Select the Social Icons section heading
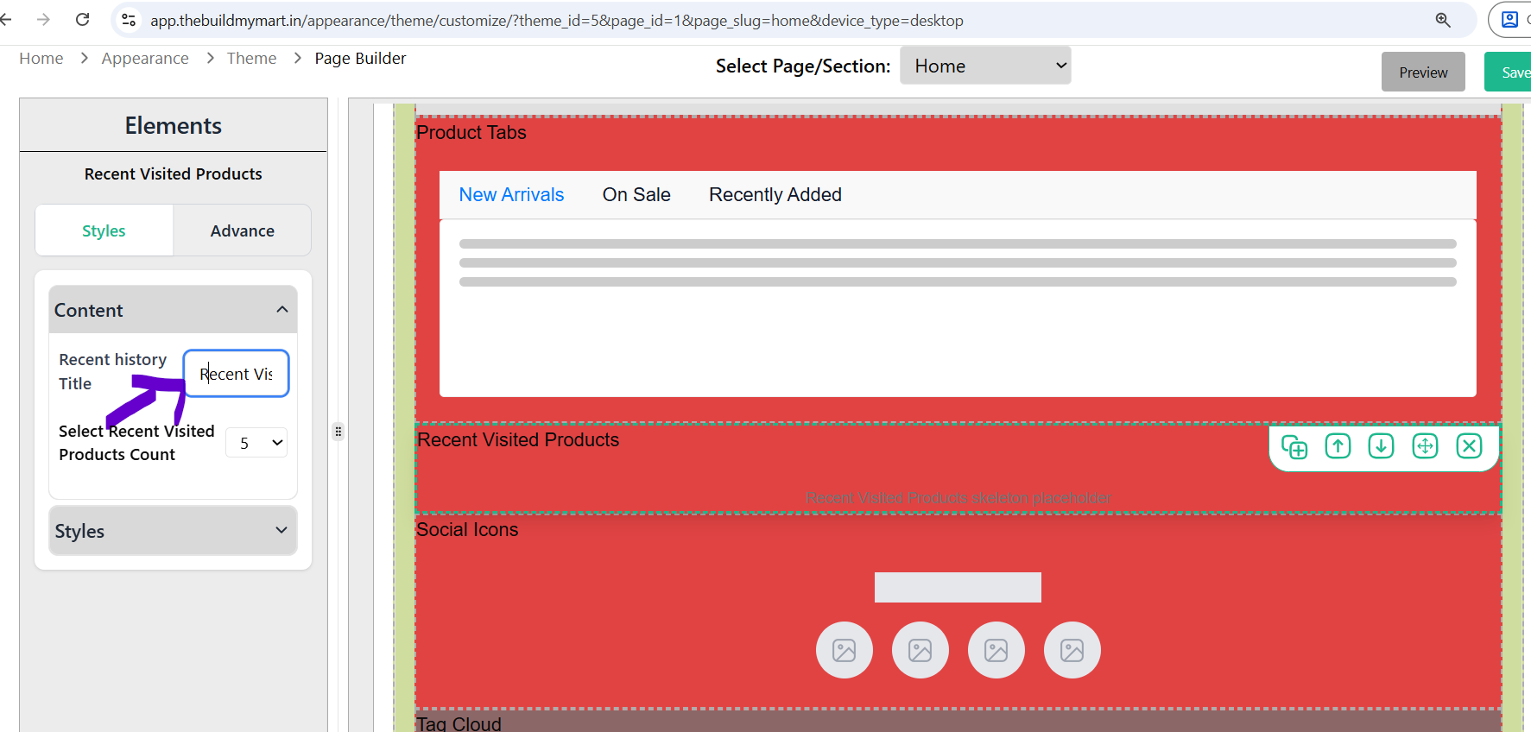The height and width of the screenshot is (732, 1531). pos(467,530)
